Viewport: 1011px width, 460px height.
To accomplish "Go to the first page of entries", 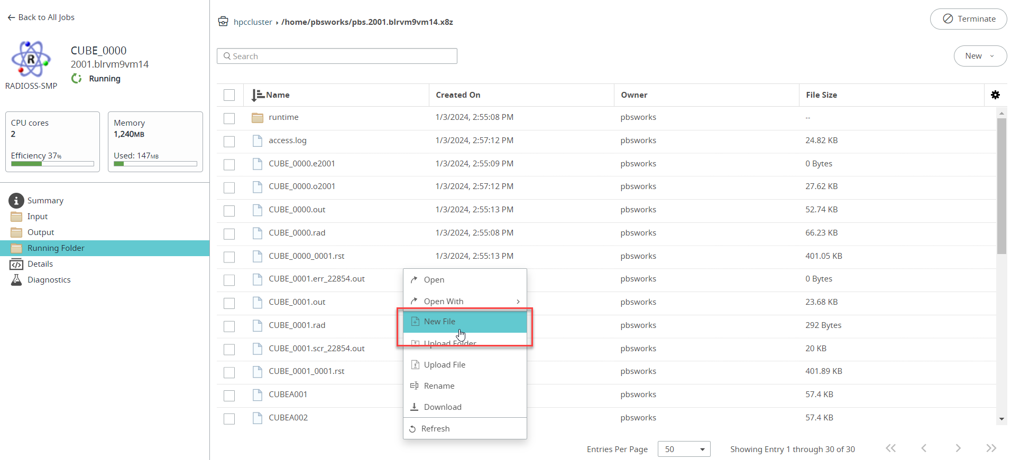I will pyautogui.click(x=891, y=448).
